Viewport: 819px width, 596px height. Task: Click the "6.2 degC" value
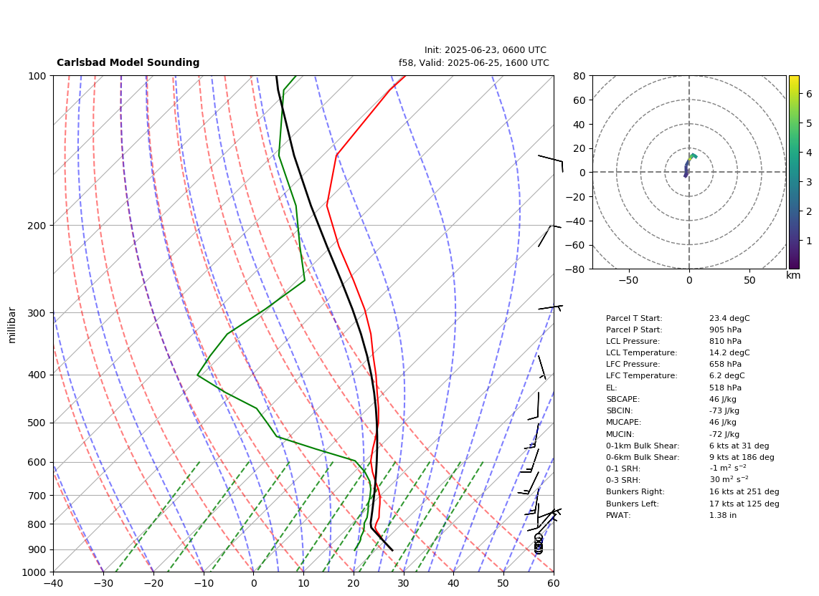tap(727, 376)
